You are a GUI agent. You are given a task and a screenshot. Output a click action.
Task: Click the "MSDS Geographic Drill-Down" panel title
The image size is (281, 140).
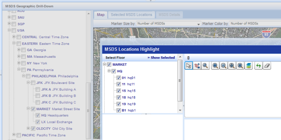point(29,6)
